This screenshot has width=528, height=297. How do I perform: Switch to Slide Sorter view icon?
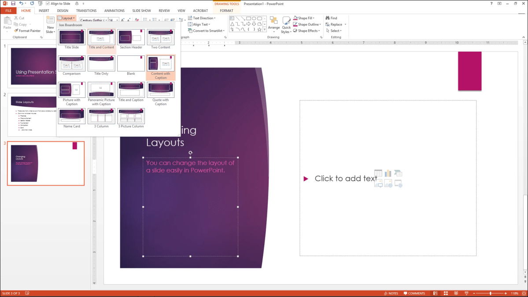pos(446,293)
